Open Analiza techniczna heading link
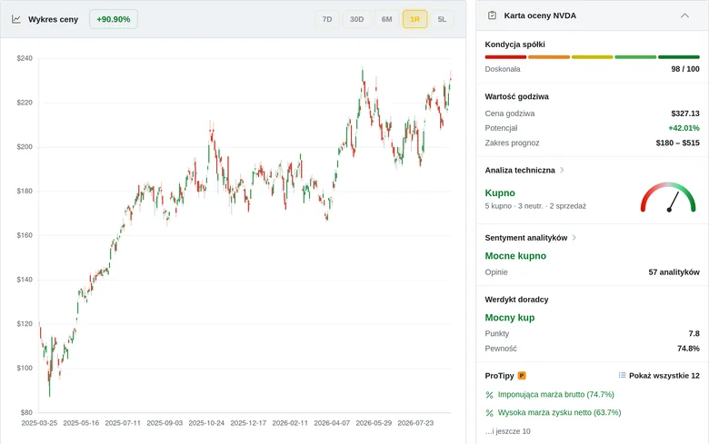This screenshot has width=709, height=444. click(x=520, y=171)
